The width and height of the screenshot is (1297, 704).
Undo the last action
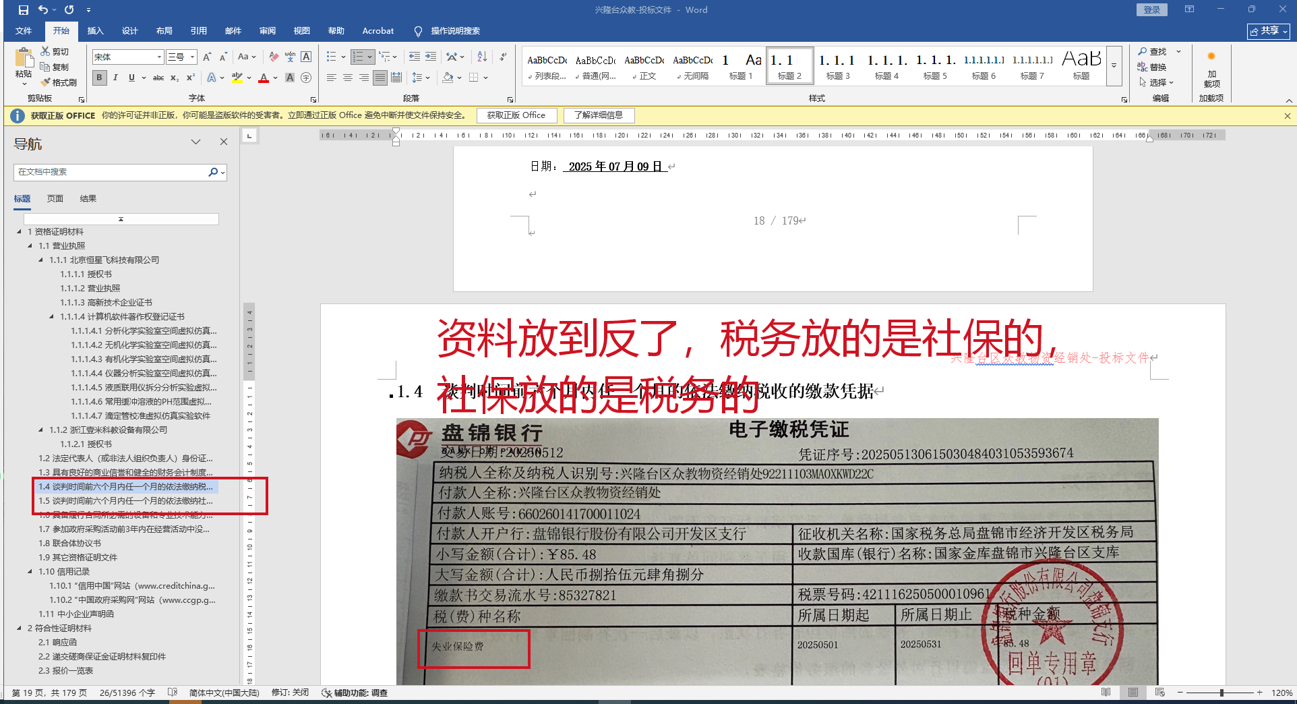click(43, 10)
